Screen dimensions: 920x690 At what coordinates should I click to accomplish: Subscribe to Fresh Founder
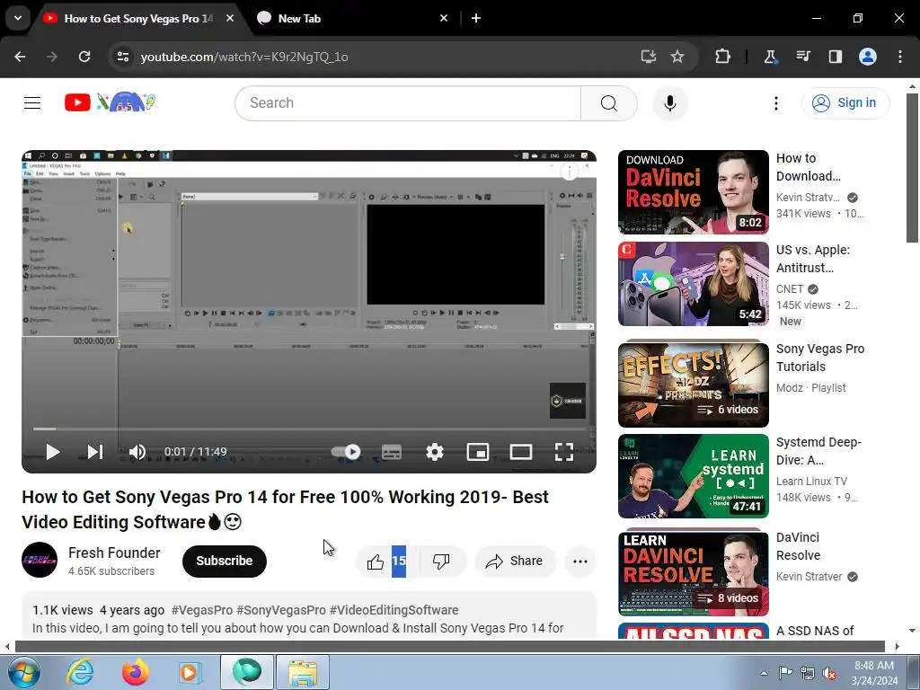pos(224,562)
